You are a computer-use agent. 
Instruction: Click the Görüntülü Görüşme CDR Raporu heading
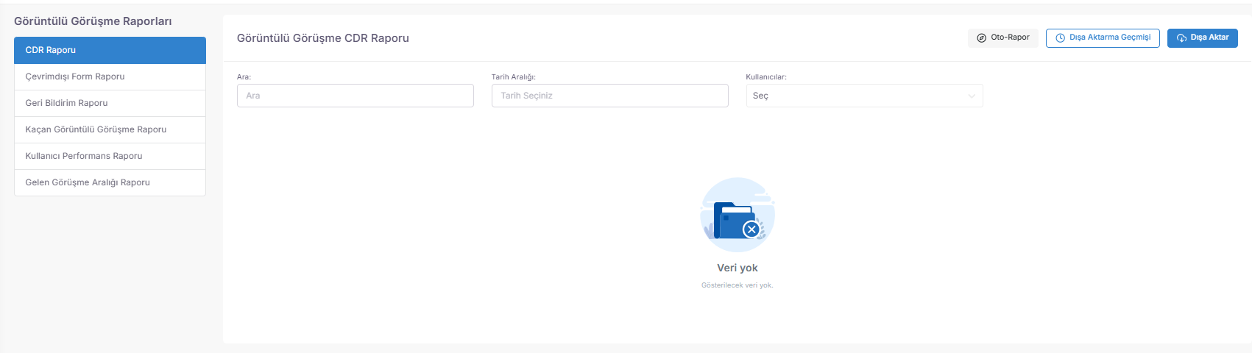(323, 38)
